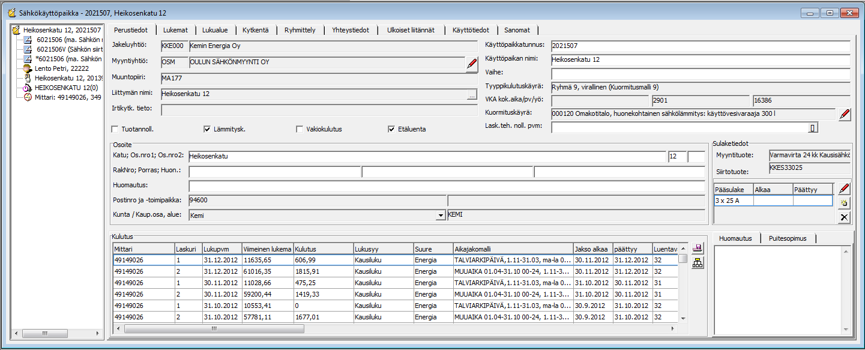Select the Huomautus tab near notes box
The width and height of the screenshot is (865, 350).
pos(735,238)
